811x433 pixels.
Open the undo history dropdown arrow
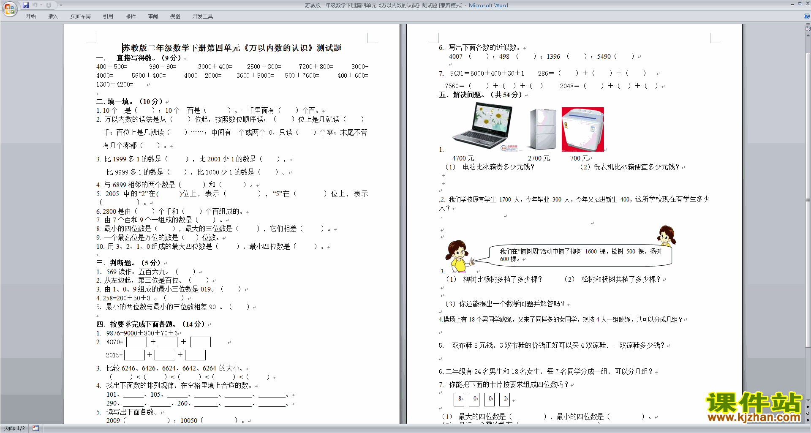(x=41, y=5)
